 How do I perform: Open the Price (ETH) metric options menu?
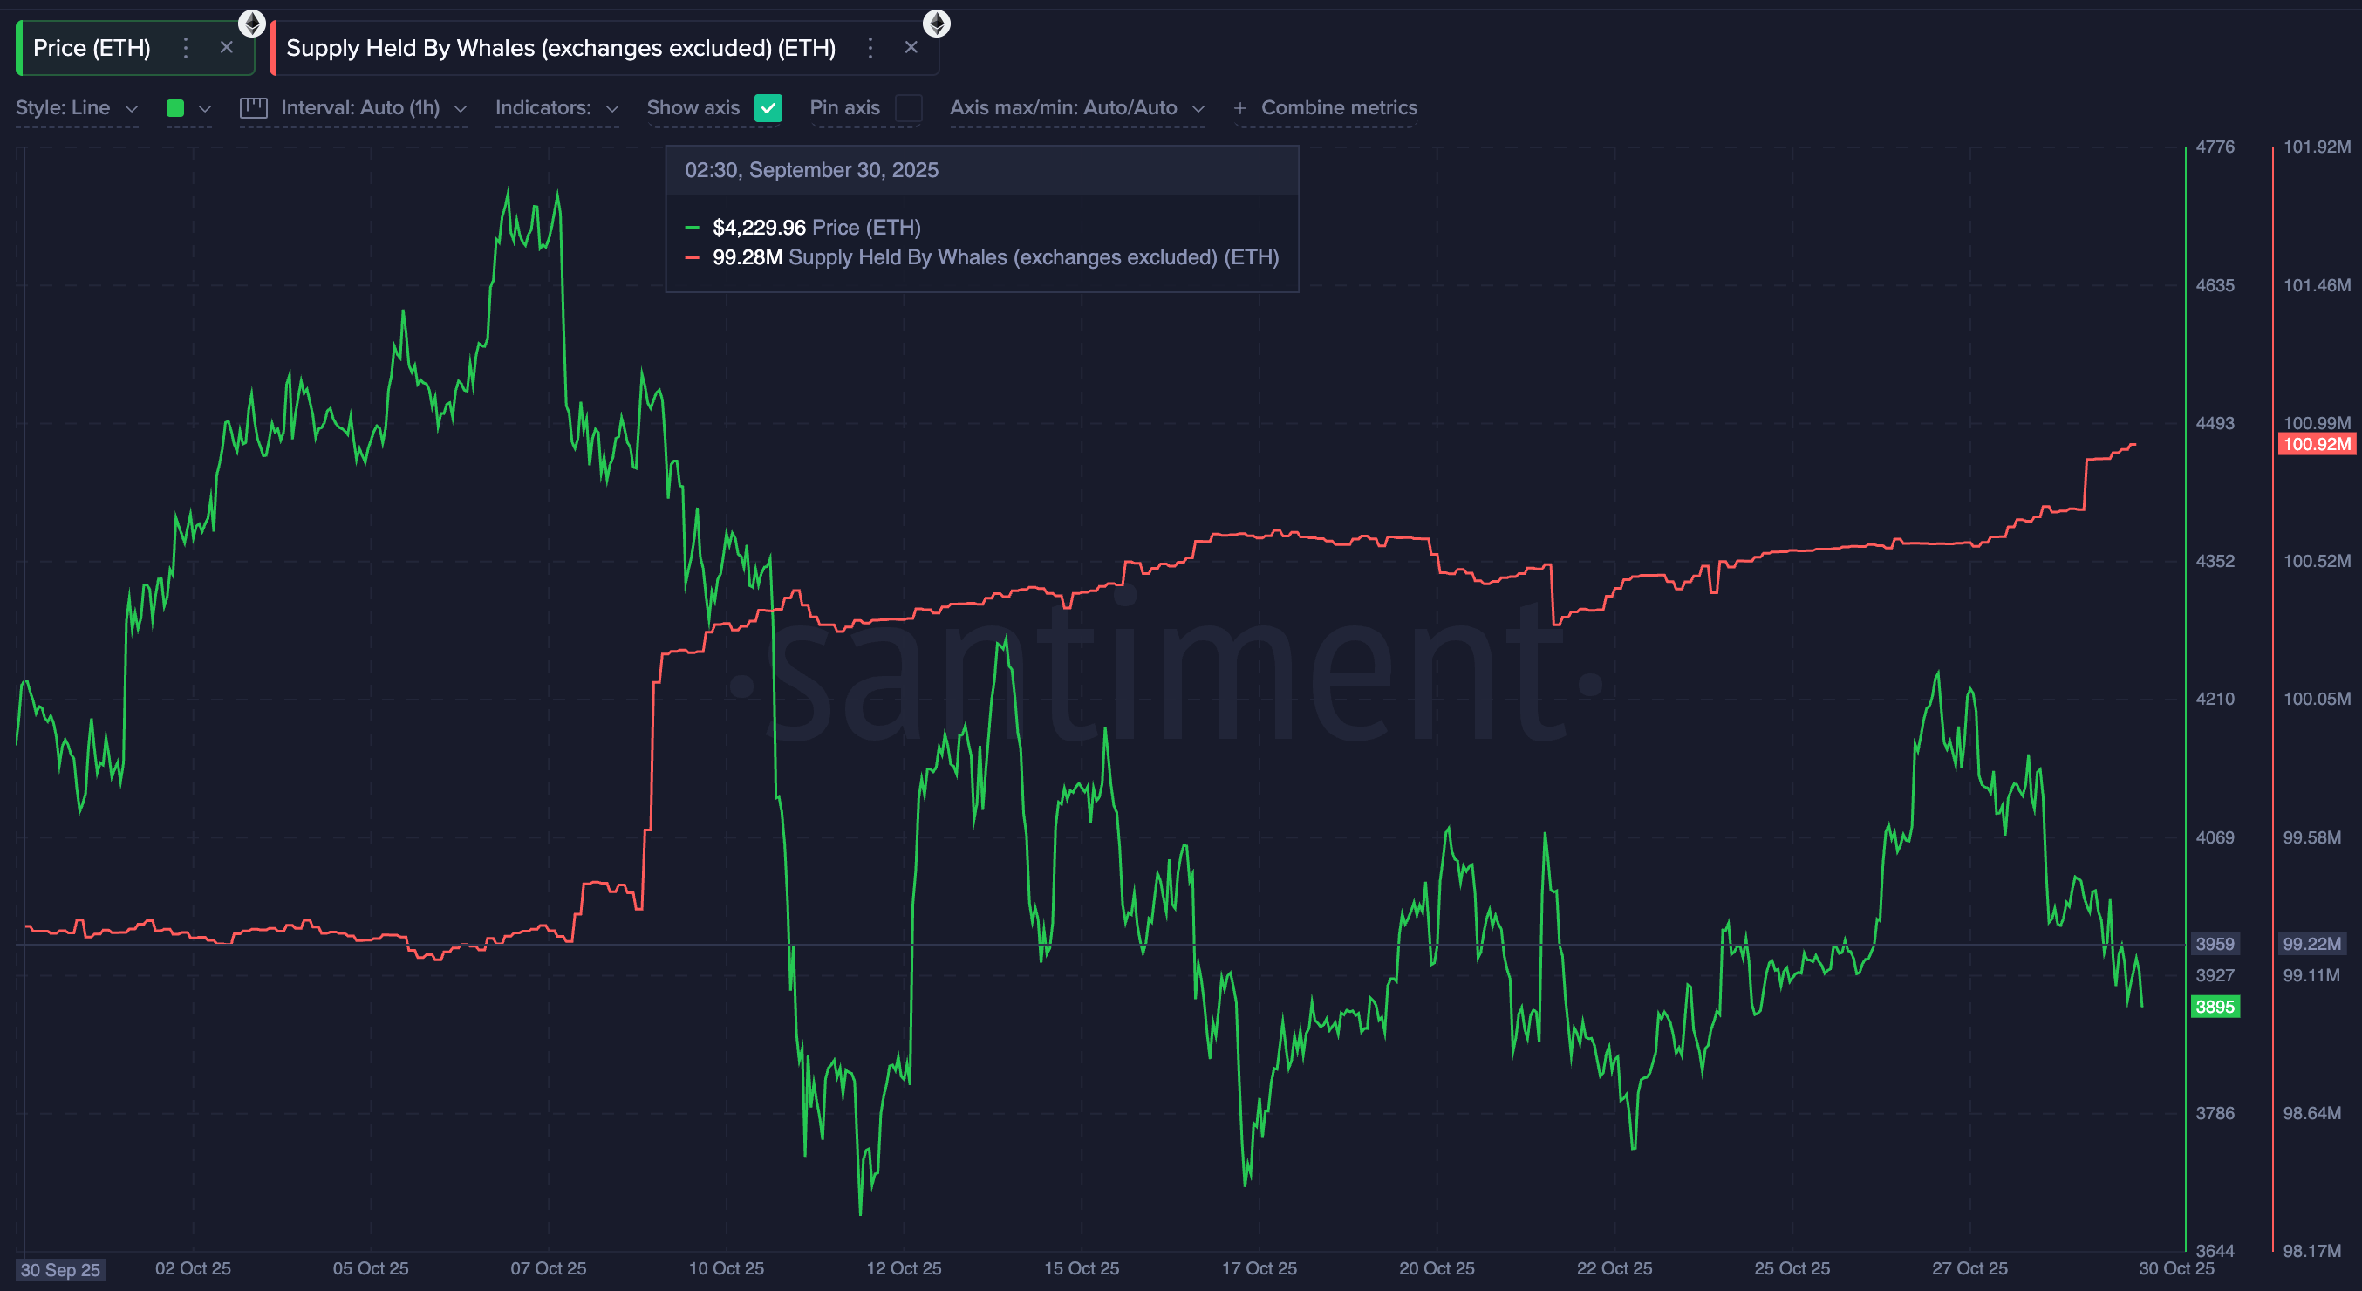click(x=185, y=47)
